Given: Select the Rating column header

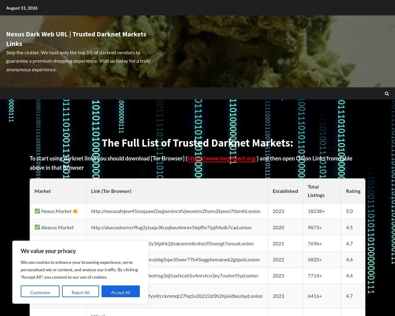Looking at the screenshot, I should click(353, 191).
